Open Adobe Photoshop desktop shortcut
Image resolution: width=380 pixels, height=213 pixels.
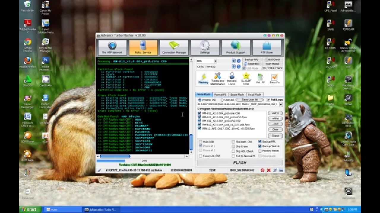(45, 64)
